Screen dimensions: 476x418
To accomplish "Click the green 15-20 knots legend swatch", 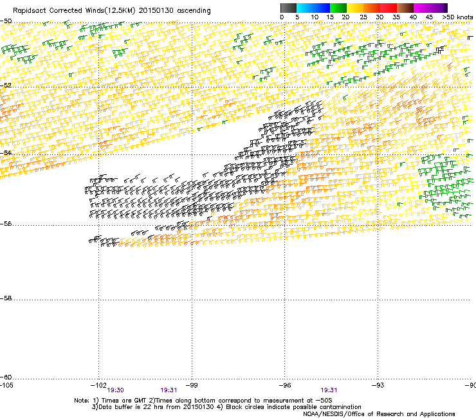I will pos(338,8).
